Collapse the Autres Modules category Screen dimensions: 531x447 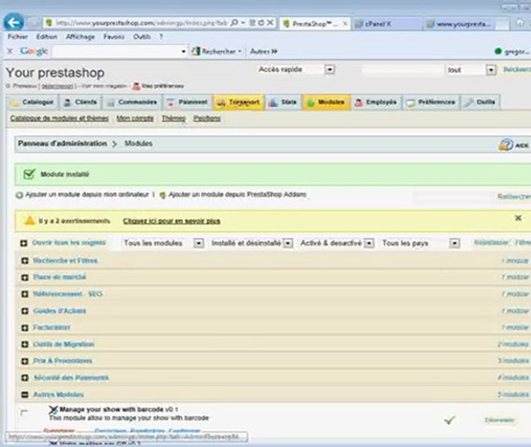(x=25, y=394)
